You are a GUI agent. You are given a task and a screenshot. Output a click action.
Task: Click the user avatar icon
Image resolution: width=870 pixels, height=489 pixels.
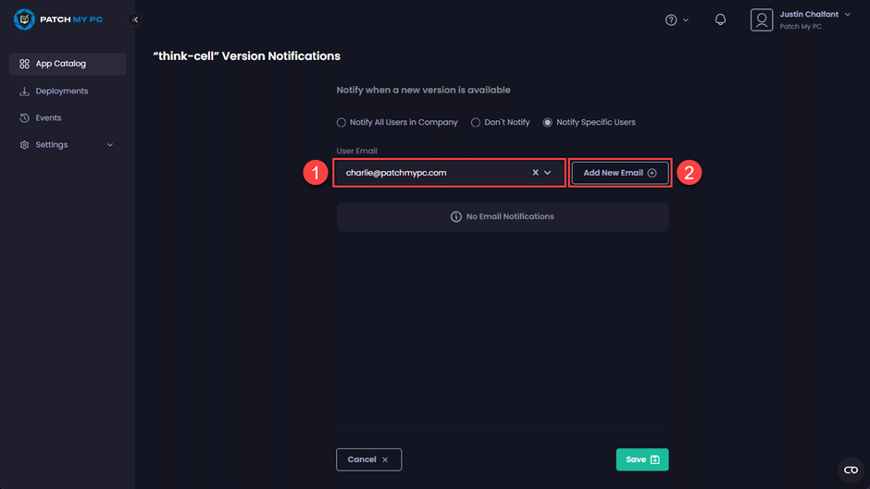762,20
